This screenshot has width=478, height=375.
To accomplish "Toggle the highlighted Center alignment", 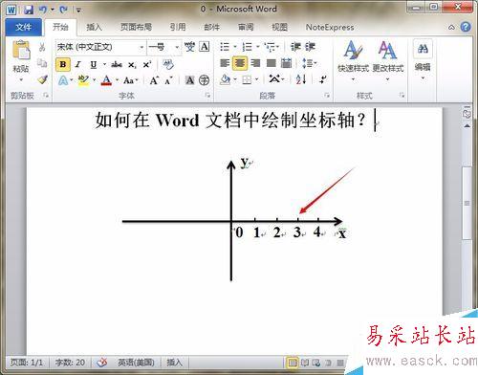I will (x=240, y=63).
